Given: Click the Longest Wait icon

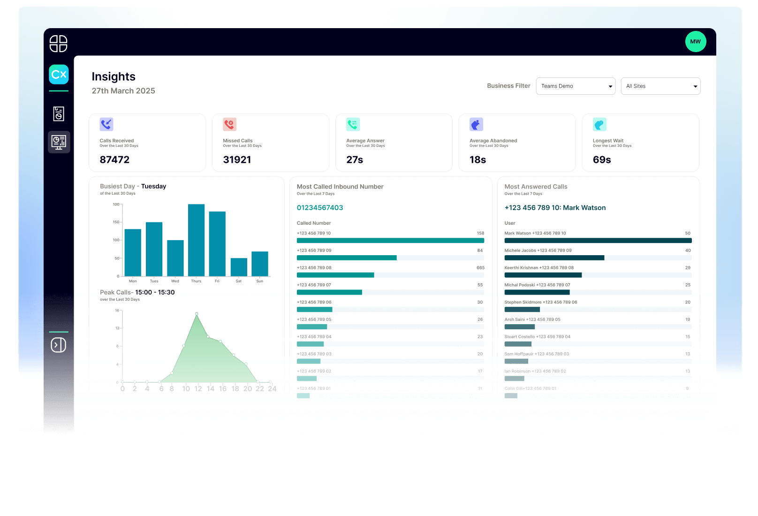Looking at the screenshot, I should coord(599,124).
